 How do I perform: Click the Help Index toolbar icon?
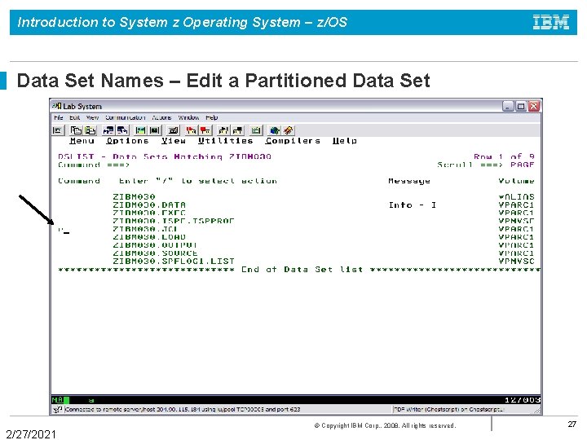pos(289,130)
